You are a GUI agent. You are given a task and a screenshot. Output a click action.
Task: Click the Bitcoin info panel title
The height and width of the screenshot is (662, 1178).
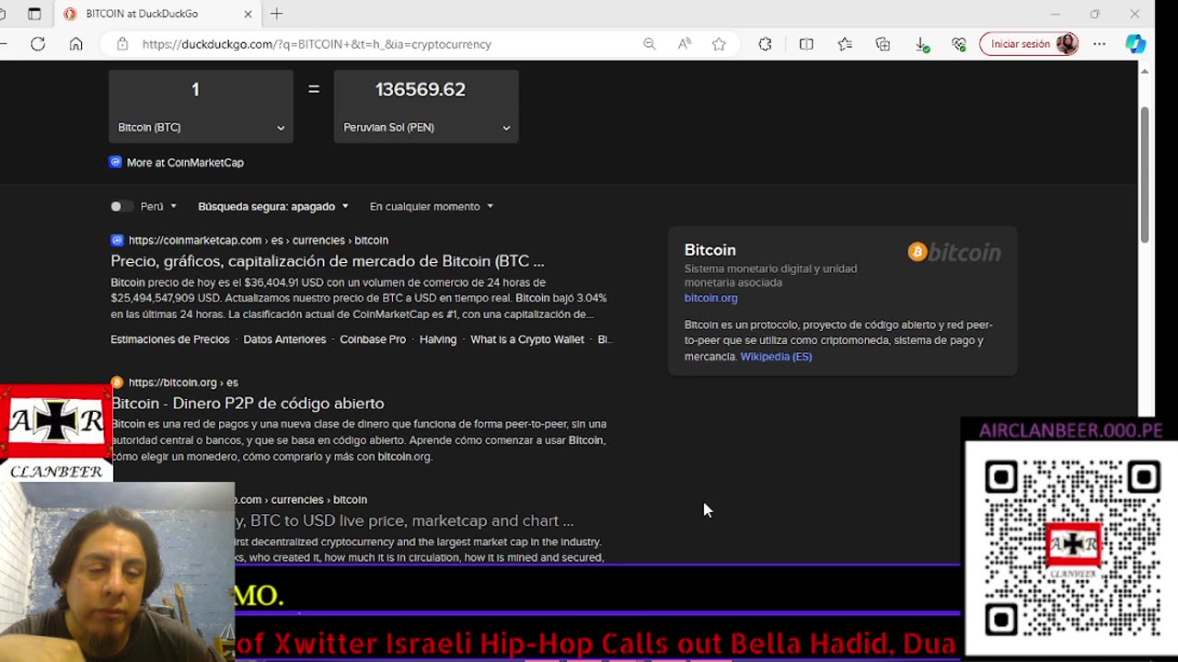point(710,250)
